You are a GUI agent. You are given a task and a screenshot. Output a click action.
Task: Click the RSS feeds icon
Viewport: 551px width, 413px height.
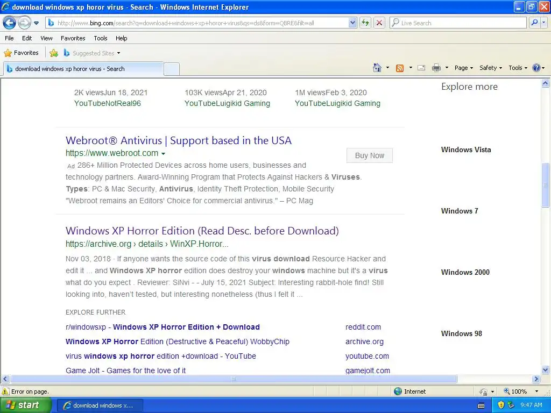coord(400,68)
